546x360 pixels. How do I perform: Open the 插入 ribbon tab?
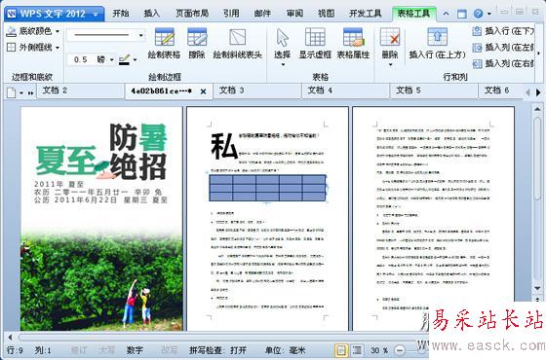152,14
